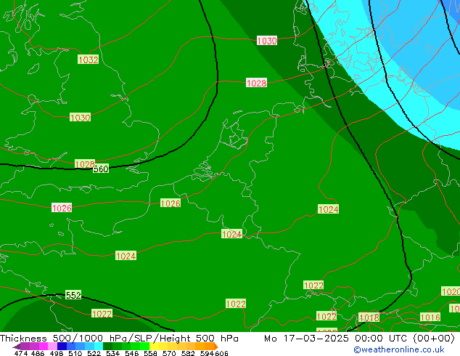Image resolution: width=460 pixels, height=356 pixels.
Task: Click the 1028 label beside the 560 label
Action: coord(85,164)
